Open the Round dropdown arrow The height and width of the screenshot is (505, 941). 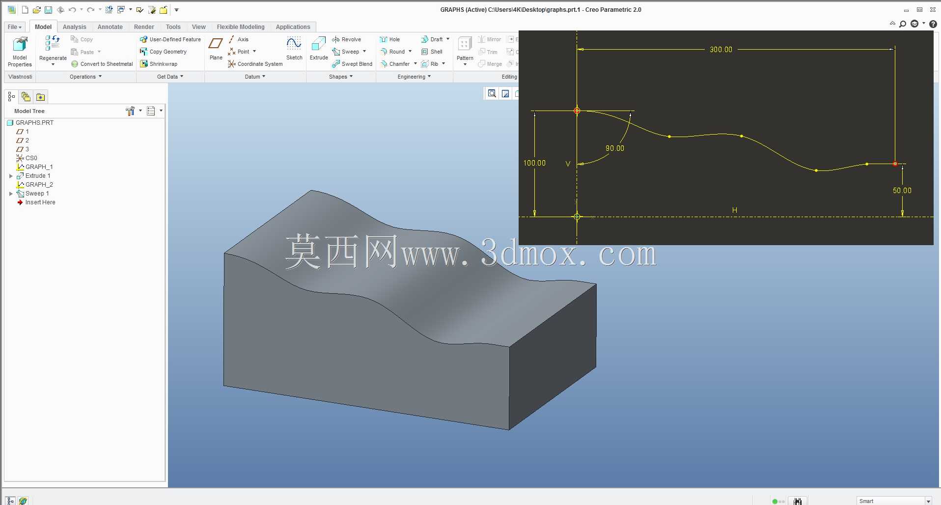click(x=410, y=52)
